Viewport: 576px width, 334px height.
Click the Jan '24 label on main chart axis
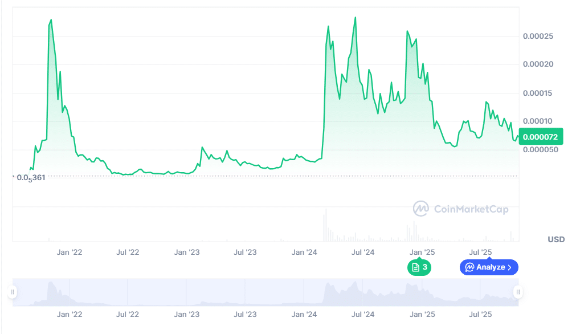pyautogui.click(x=304, y=252)
